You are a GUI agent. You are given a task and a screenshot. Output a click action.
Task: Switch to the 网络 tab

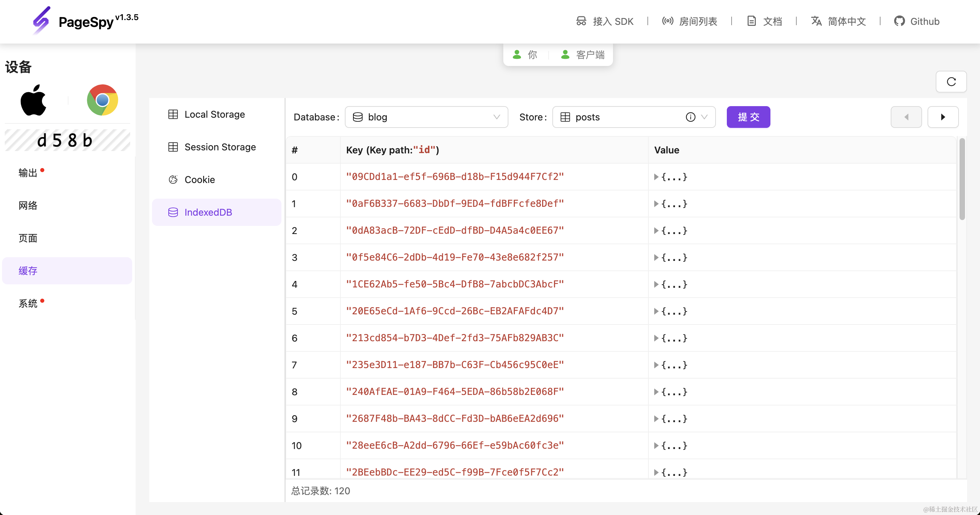click(x=28, y=205)
